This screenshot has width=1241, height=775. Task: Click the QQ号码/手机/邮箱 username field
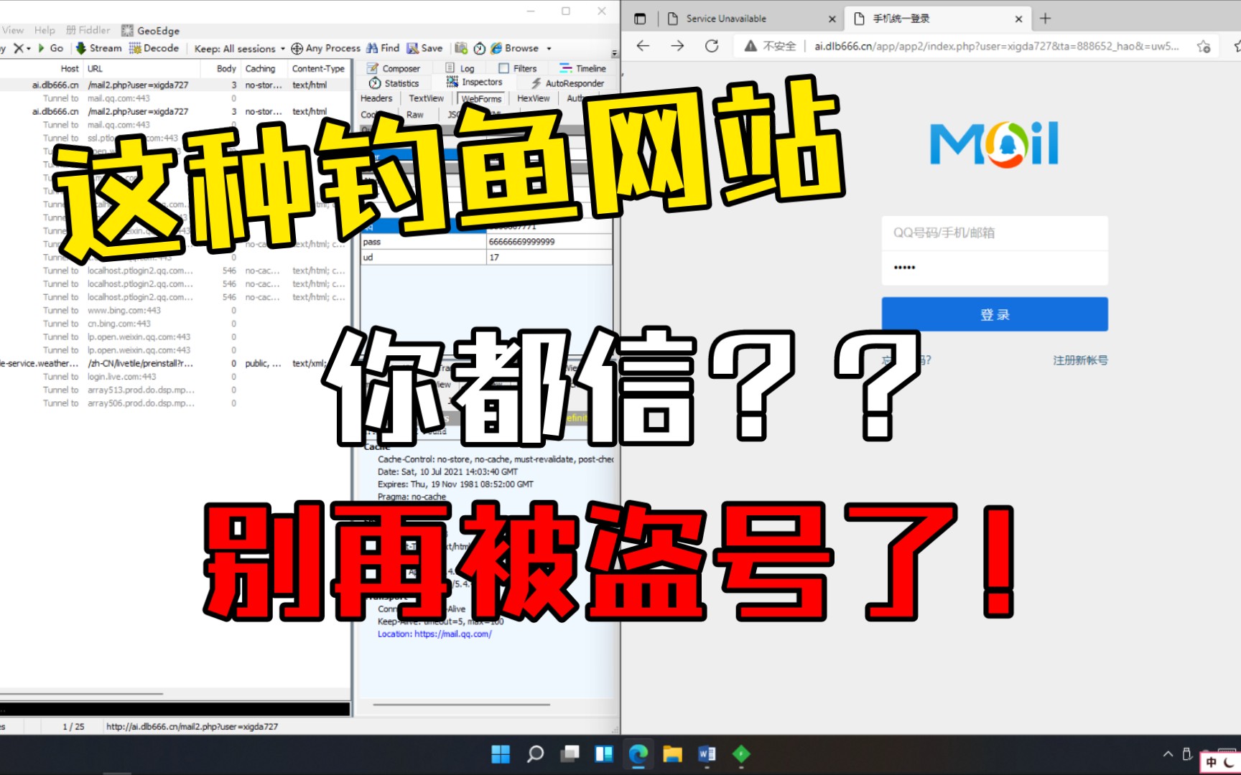tap(995, 232)
